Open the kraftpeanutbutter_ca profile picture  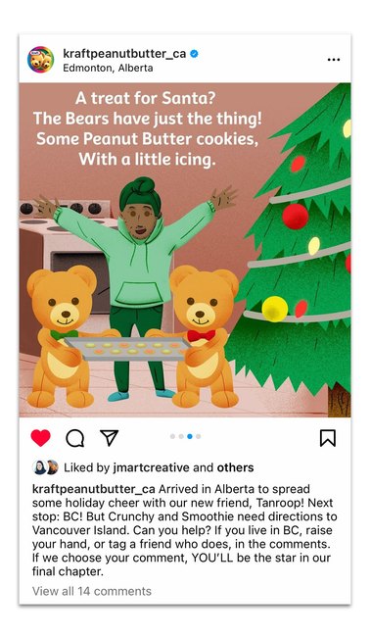(40, 60)
